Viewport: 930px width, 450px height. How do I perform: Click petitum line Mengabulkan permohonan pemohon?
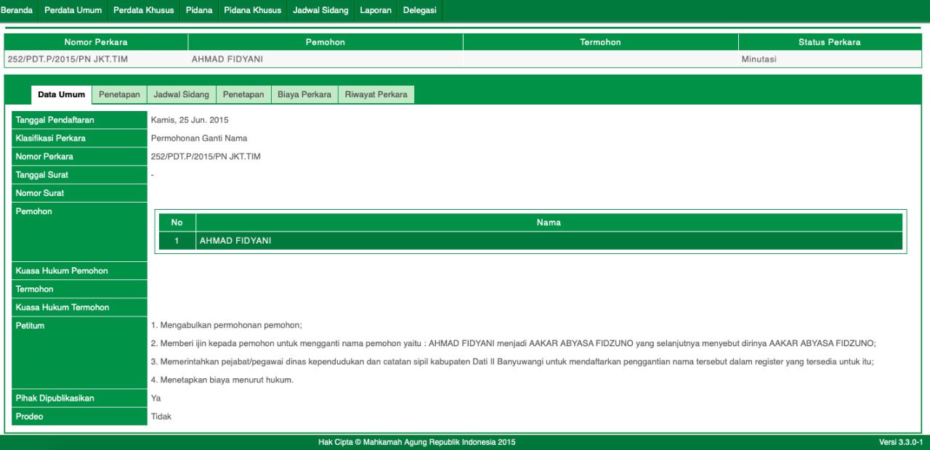coord(226,325)
